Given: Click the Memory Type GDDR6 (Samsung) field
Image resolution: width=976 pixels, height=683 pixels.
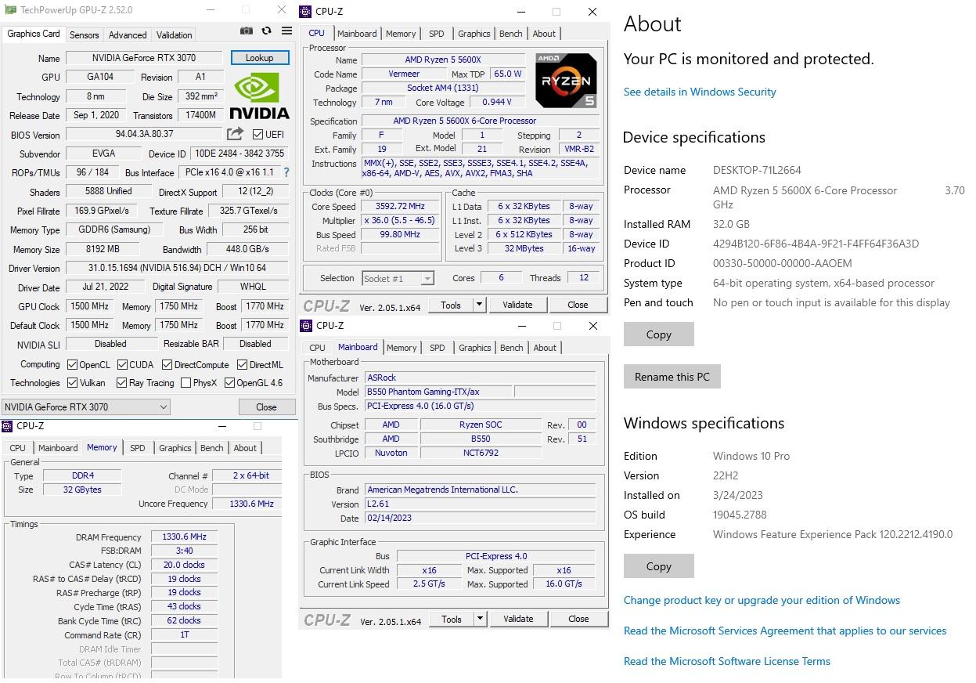Looking at the screenshot, I should point(114,230).
